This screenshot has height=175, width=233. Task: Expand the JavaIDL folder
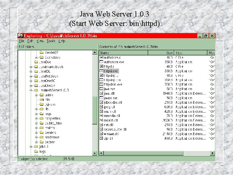[x=31, y=71]
